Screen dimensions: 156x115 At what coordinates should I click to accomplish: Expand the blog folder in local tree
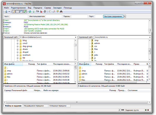(17, 41)
